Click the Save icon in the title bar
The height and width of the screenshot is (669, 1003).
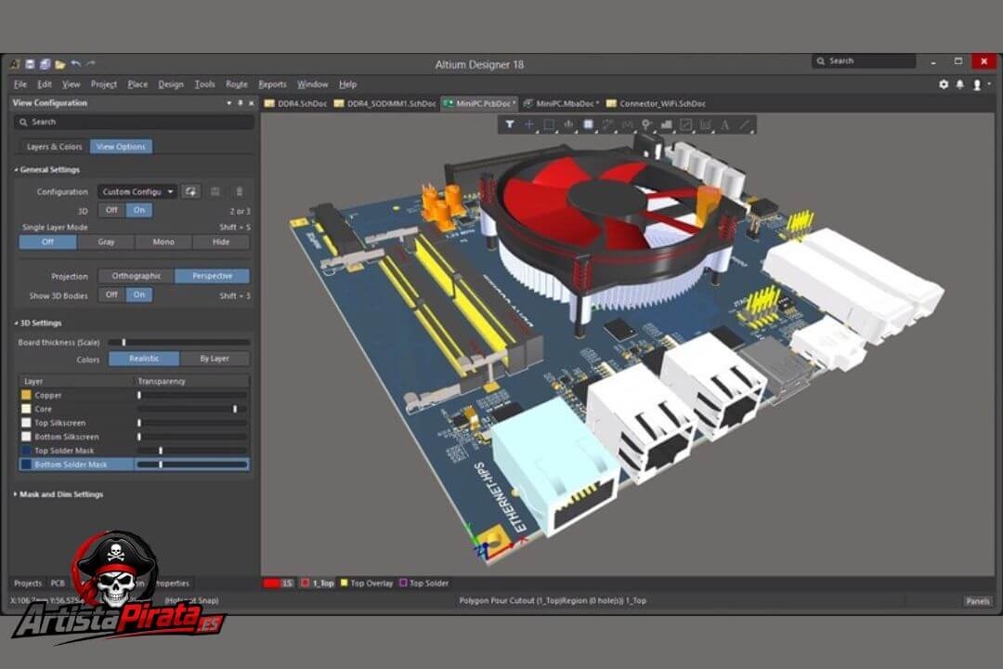(x=30, y=64)
